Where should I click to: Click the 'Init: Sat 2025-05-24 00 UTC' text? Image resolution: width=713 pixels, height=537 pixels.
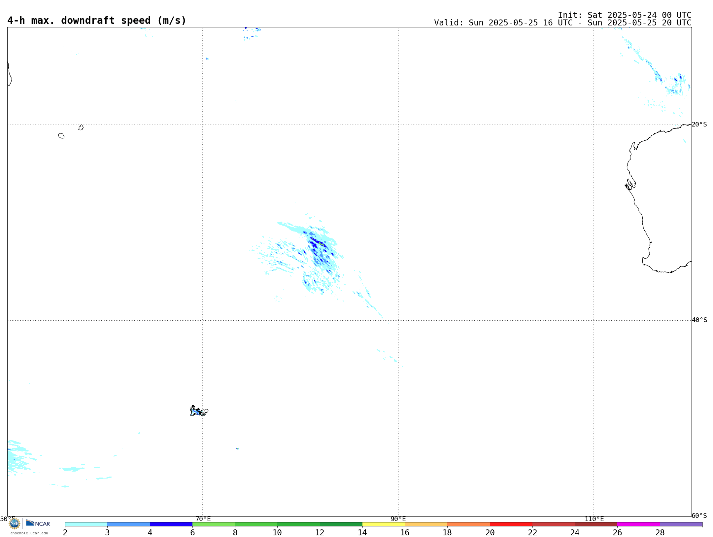pyautogui.click(x=625, y=15)
